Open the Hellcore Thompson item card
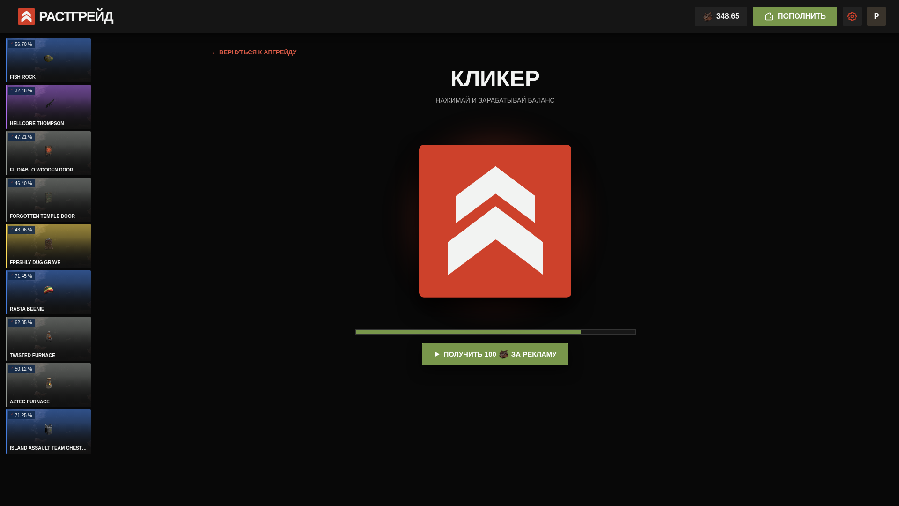 (x=48, y=107)
